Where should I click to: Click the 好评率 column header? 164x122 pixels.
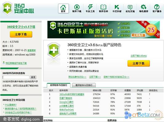click(114, 90)
